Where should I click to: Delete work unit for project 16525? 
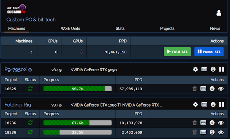click(x=195, y=89)
